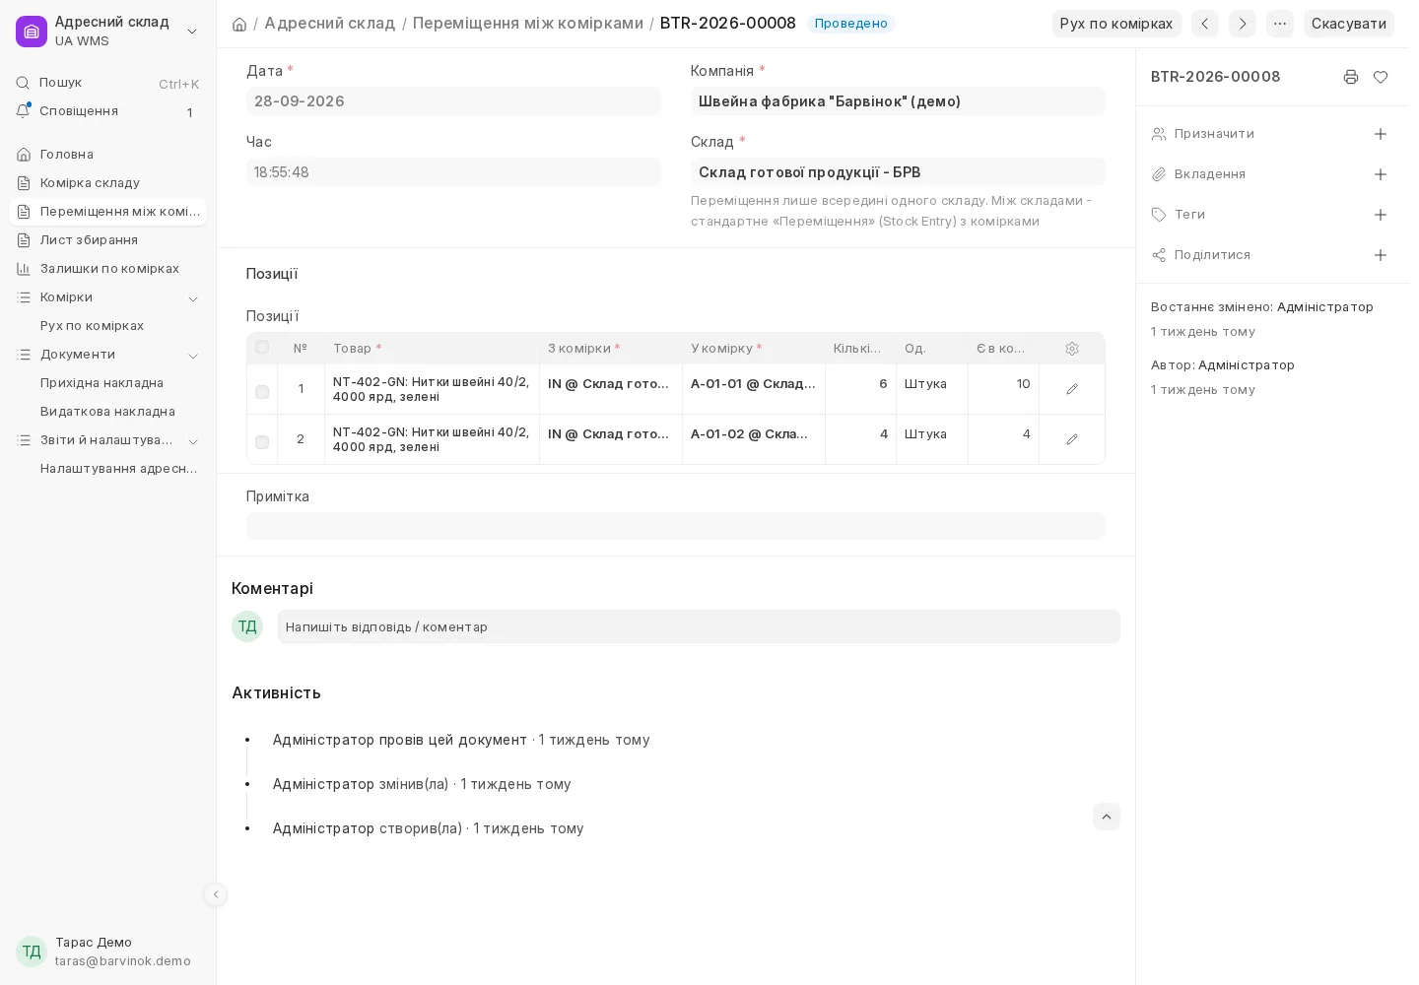Click the Адресний склад app logo

coord(32,32)
